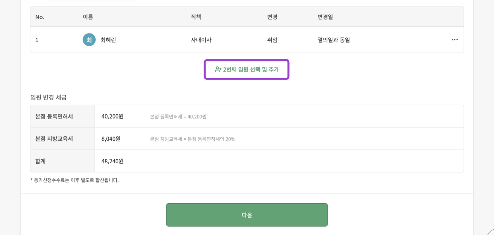The width and height of the screenshot is (494, 235).
Task: Click the 취임 change-type cell
Action: click(x=272, y=40)
